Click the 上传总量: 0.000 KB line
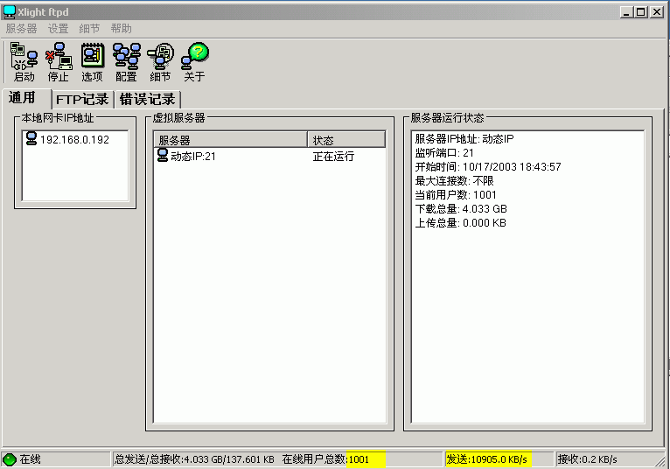 tap(461, 223)
